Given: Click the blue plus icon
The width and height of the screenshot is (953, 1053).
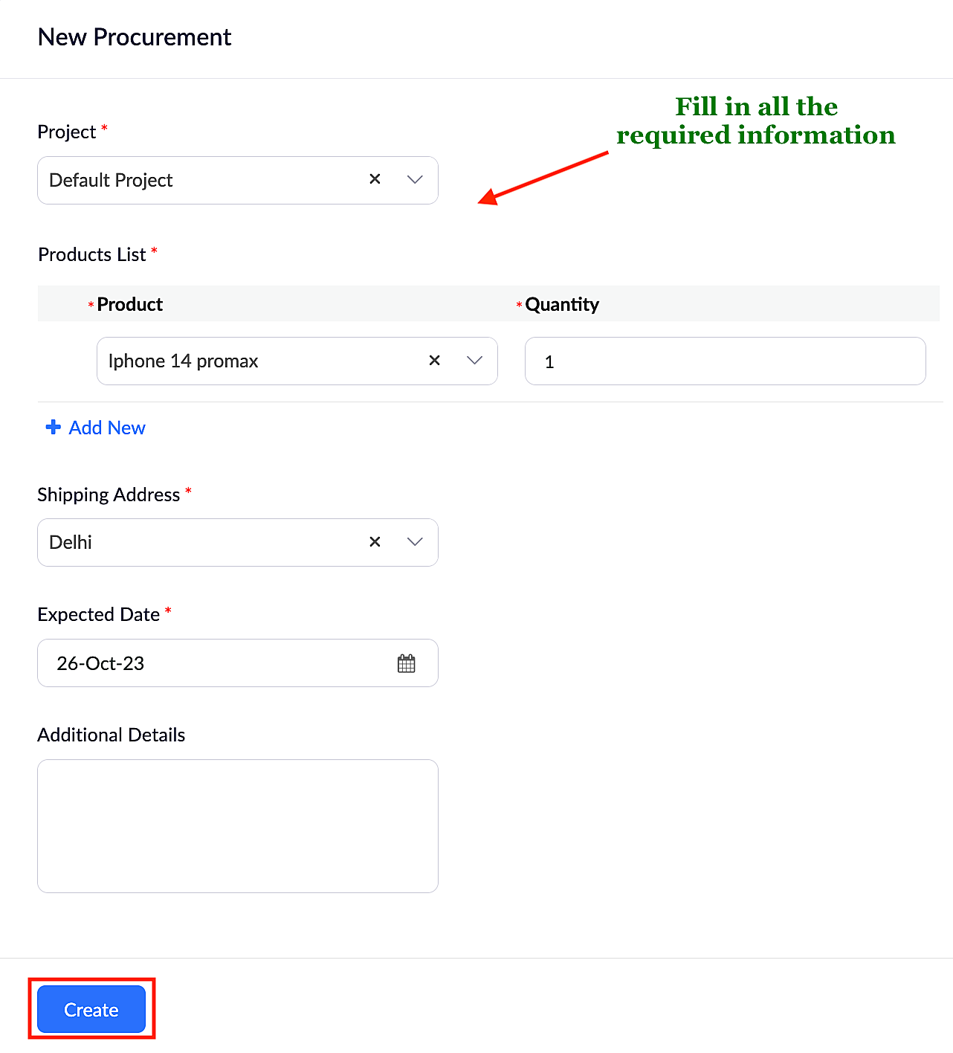Looking at the screenshot, I should (54, 428).
